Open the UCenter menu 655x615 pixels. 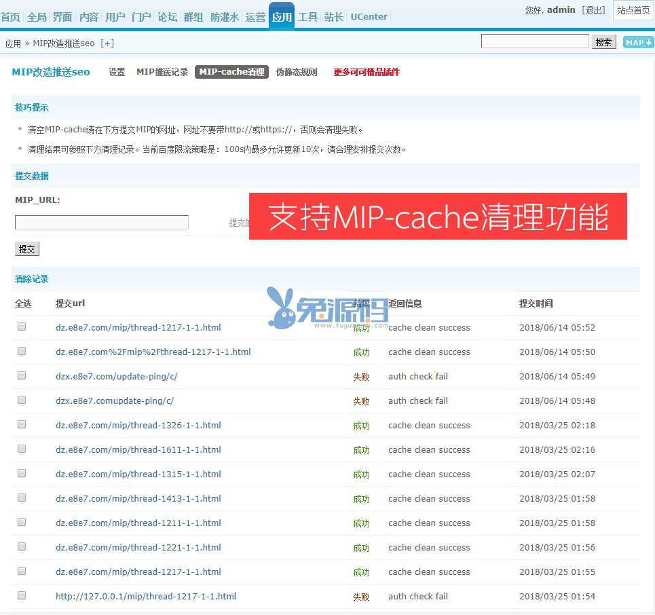pos(369,17)
